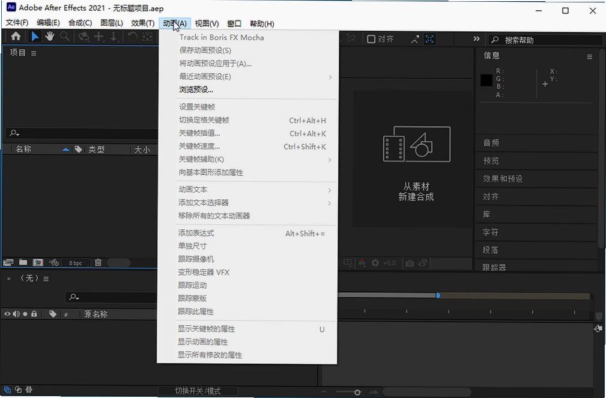Image resolution: width=606 pixels, height=398 pixels.
Task: Create new folder in Project panel
Action: (x=23, y=262)
